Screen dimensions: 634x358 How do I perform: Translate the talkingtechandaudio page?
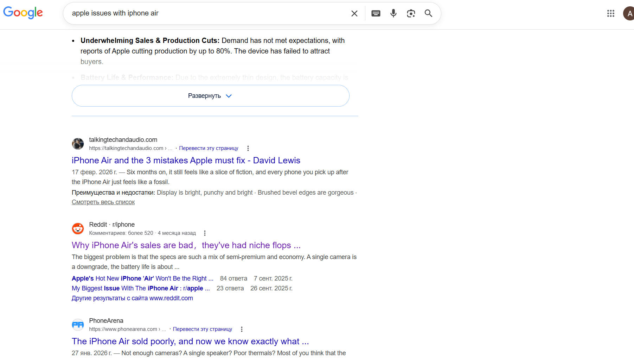pyautogui.click(x=209, y=148)
